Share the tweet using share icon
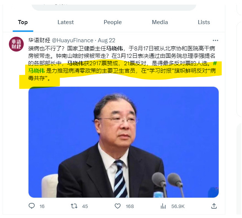This screenshot has height=218, width=242. (x=214, y=206)
